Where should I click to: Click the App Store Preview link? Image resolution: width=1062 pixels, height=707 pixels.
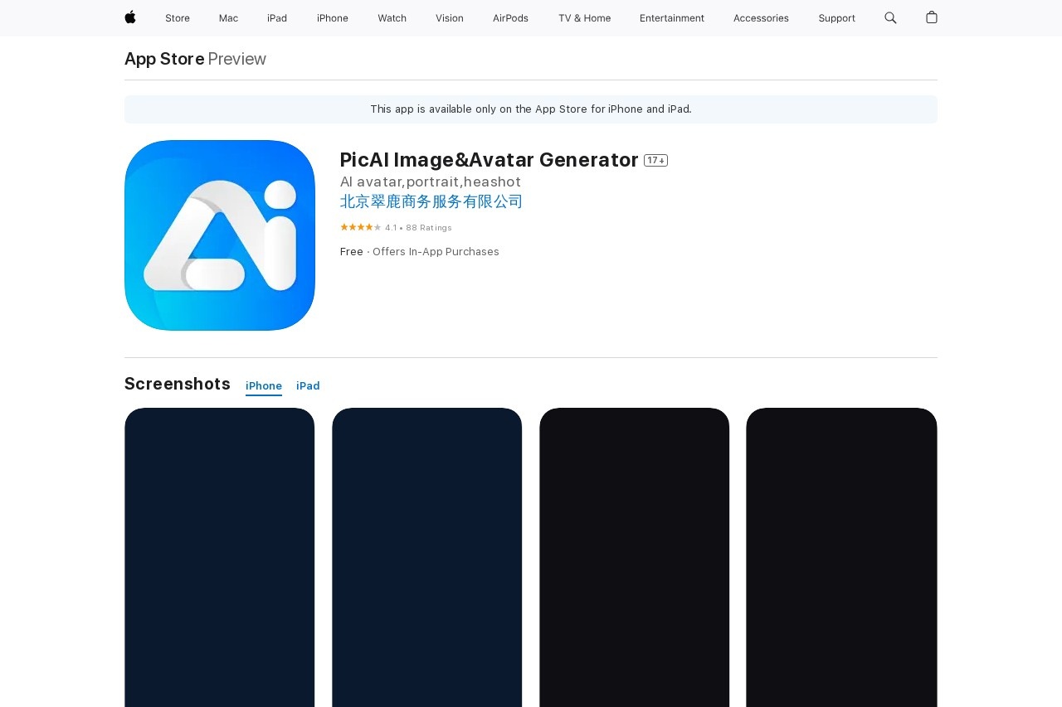(x=195, y=59)
